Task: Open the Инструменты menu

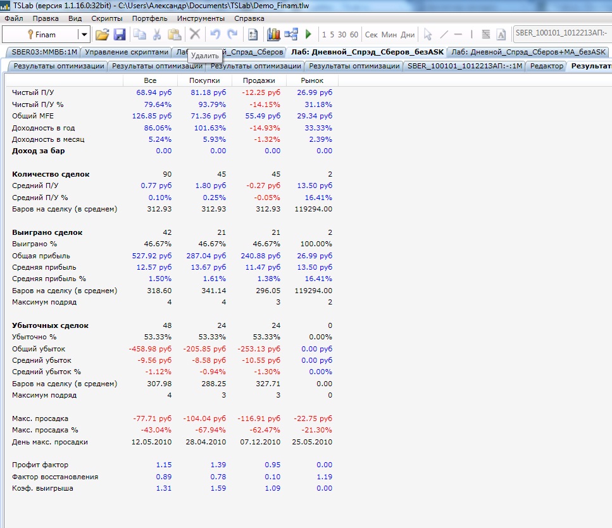Action: (x=201, y=18)
